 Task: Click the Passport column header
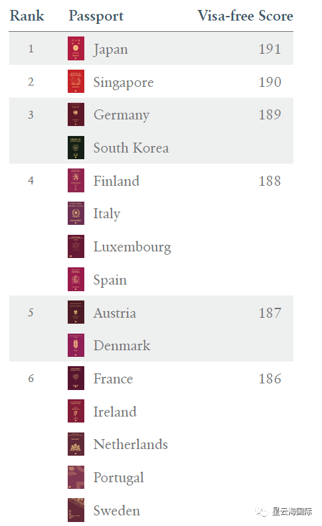click(96, 16)
